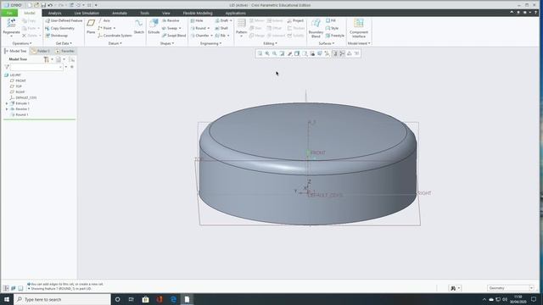Expand the Shapes group dropdown

pyautogui.click(x=167, y=43)
